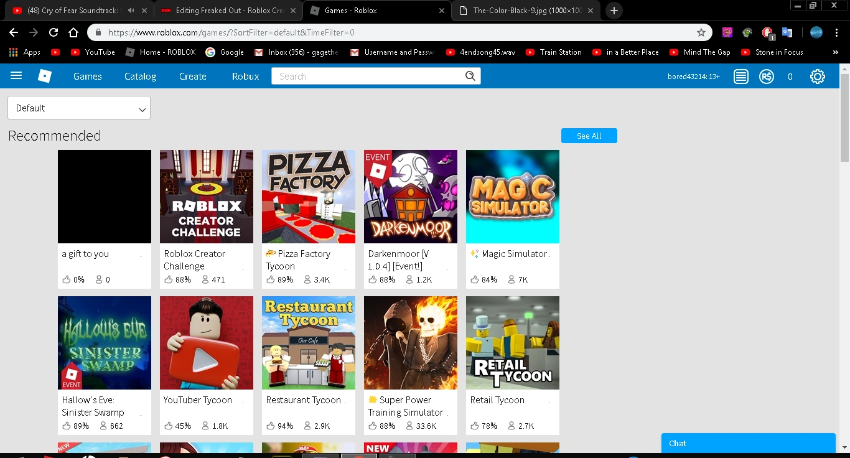Image resolution: width=850 pixels, height=458 pixels.
Task: Click the 'Recommended' section heading
Action: point(55,136)
